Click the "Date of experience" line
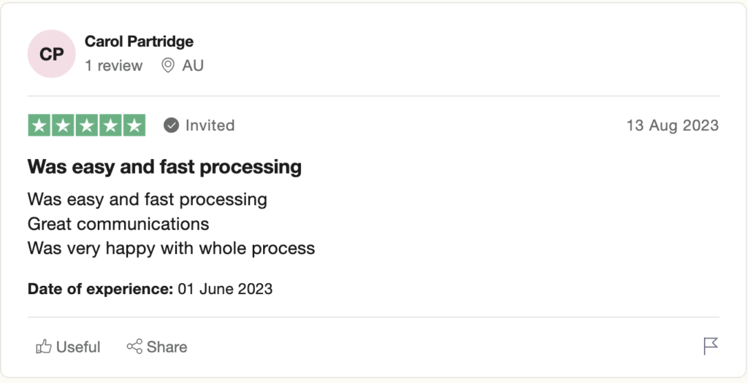 pyautogui.click(x=150, y=289)
